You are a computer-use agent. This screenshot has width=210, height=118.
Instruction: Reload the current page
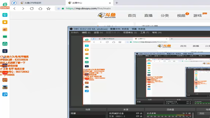click(32, 9)
